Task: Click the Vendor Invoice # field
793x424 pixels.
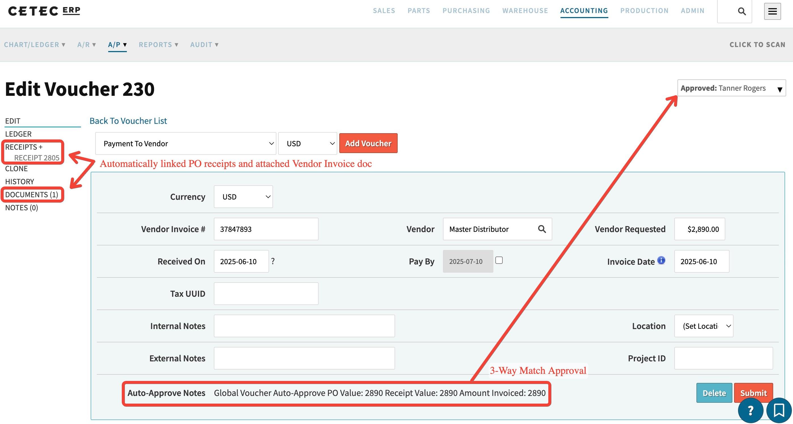Action: click(x=266, y=229)
